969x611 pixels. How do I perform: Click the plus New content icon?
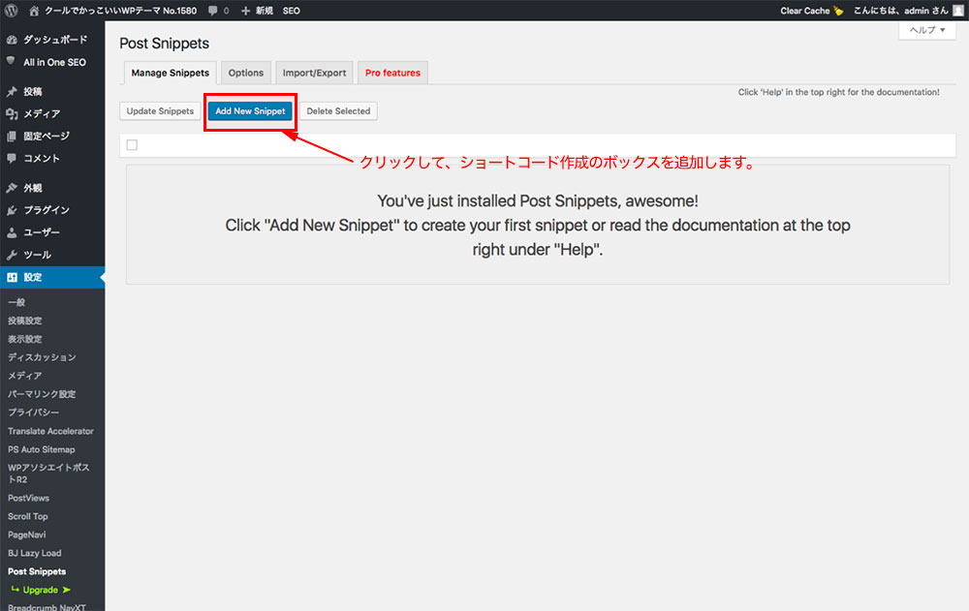(245, 11)
